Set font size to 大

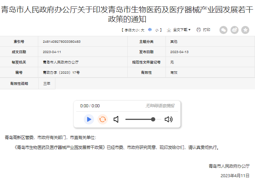pyautogui.click(x=143, y=30)
